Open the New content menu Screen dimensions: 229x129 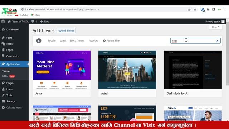pos(45,21)
